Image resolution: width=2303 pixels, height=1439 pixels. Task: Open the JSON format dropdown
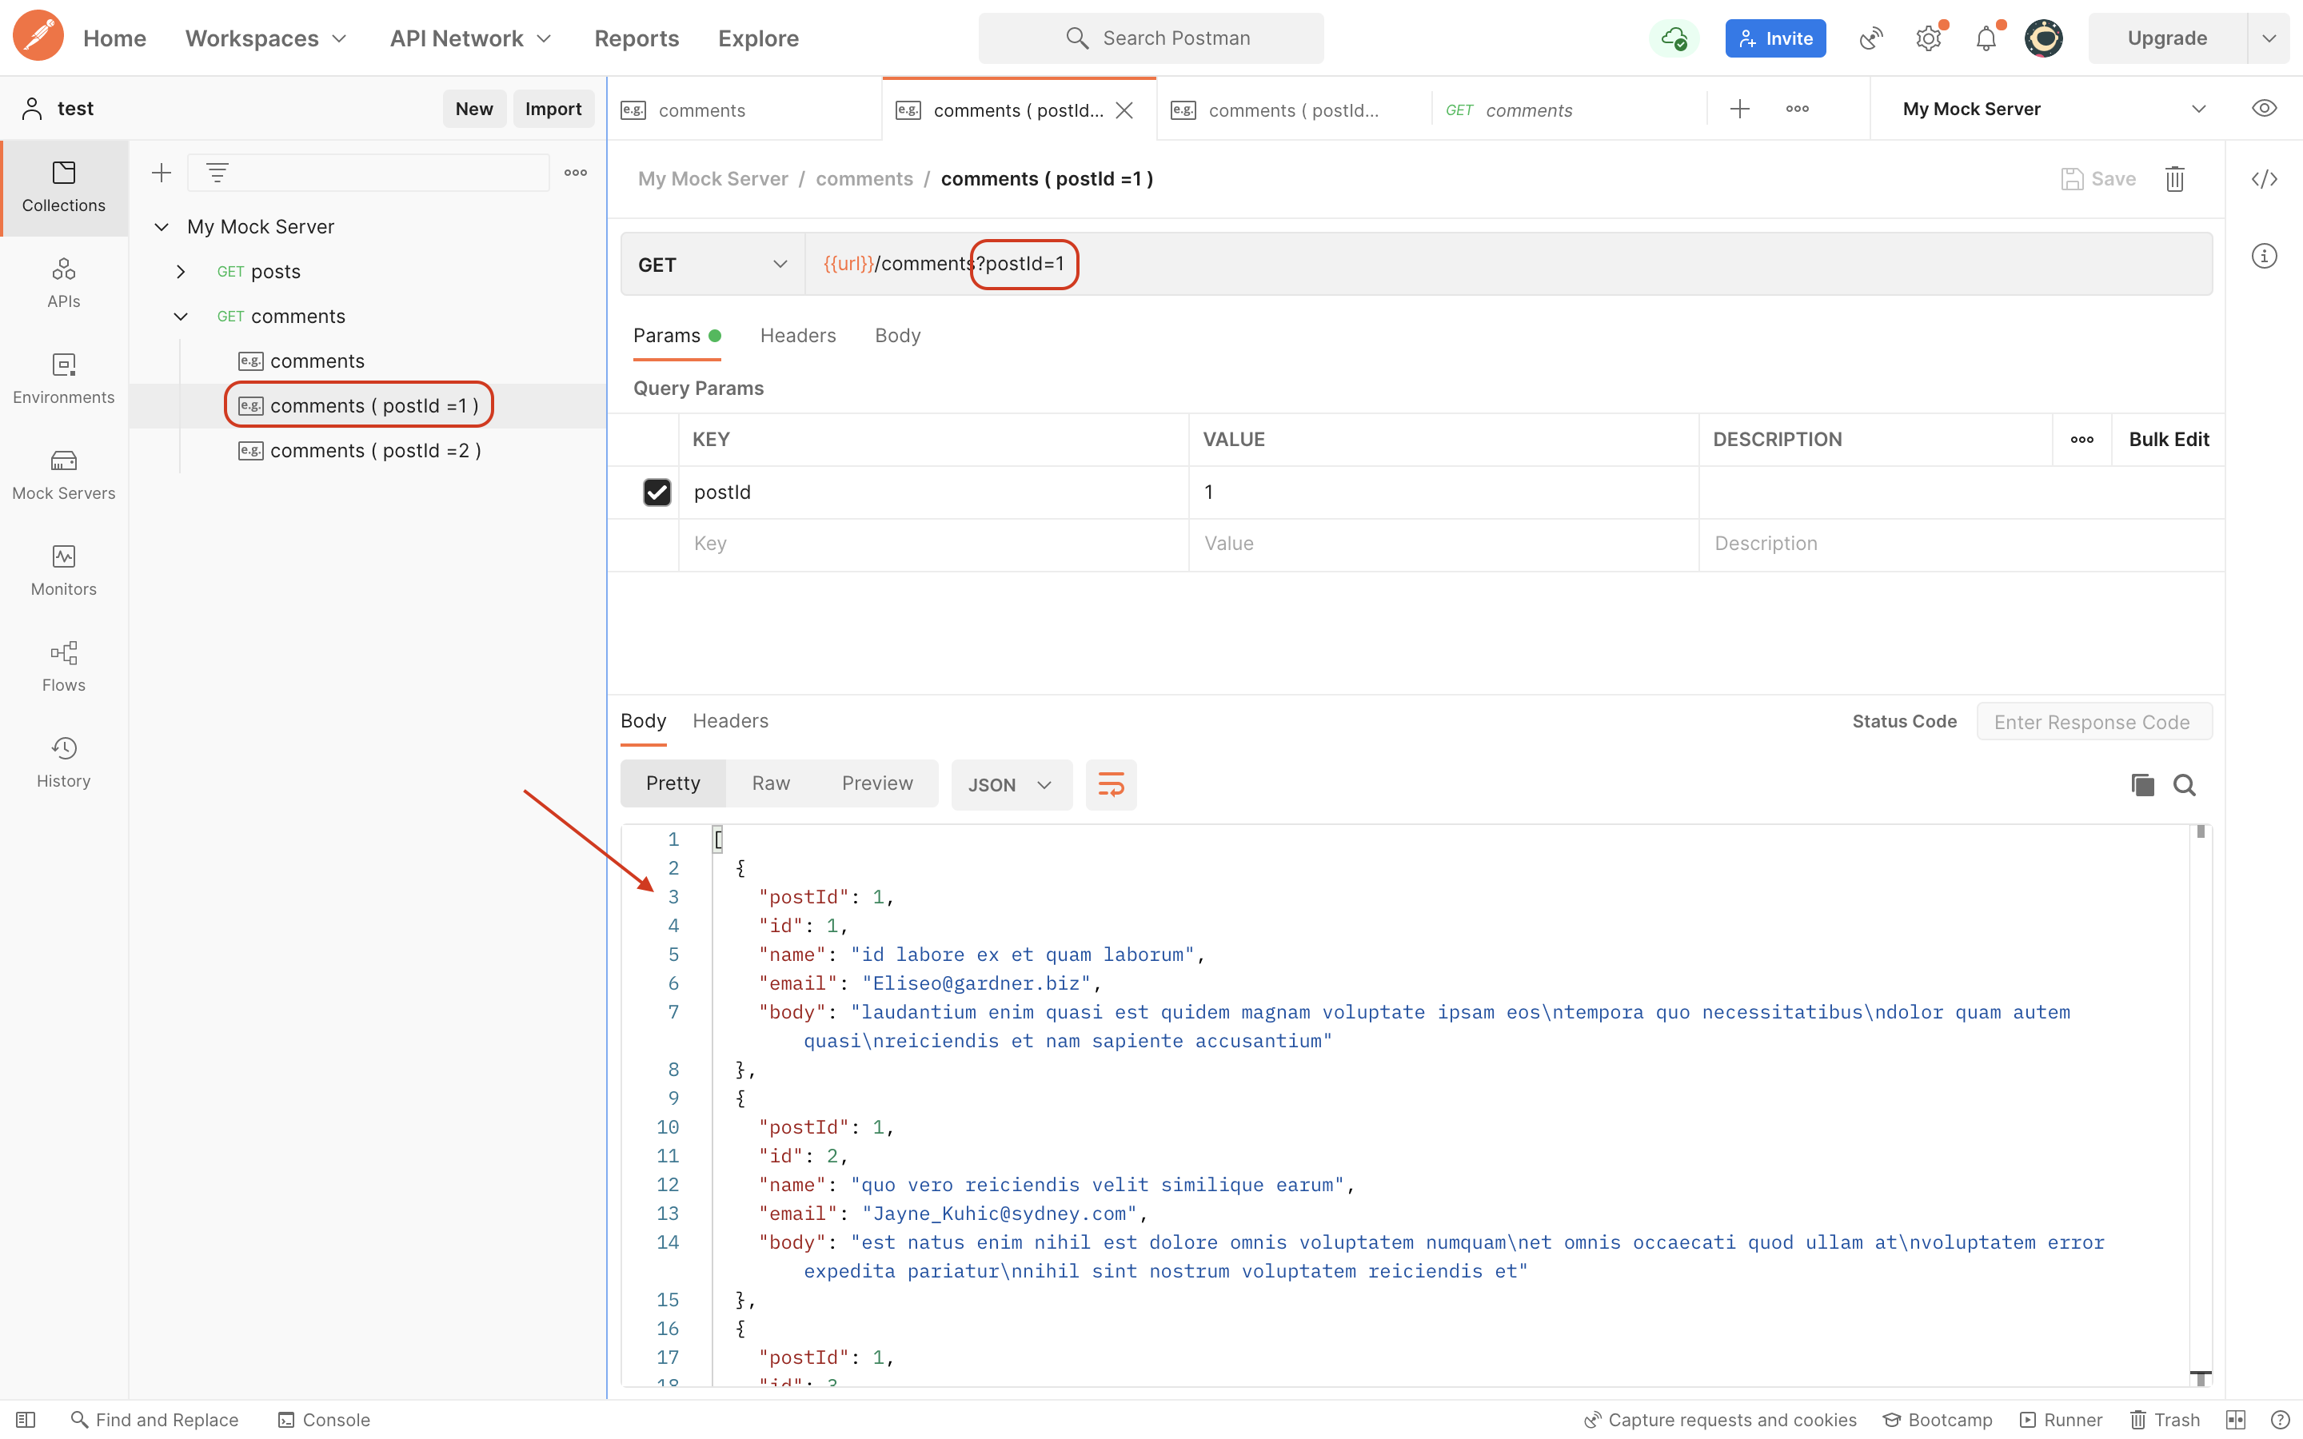point(1011,785)
